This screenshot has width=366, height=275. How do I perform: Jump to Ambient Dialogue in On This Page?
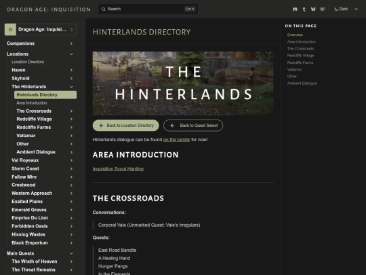click(302, 84)
